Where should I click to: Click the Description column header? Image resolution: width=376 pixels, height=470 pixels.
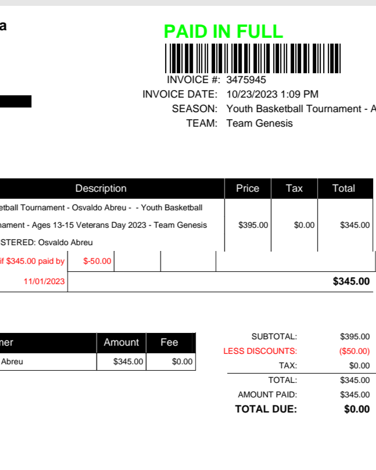[101, 188]
